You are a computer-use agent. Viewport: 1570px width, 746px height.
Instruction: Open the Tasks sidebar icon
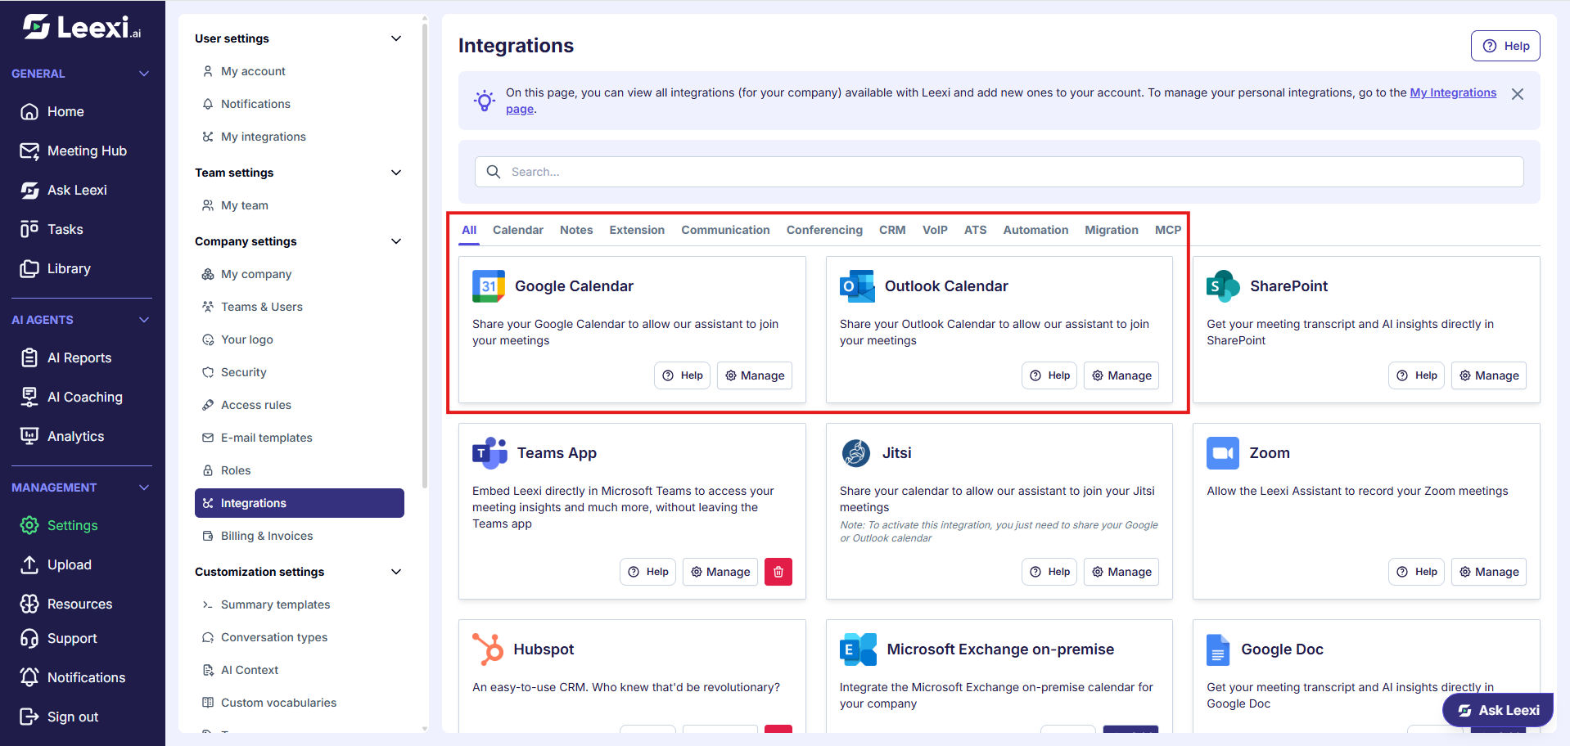pyautogui.click(x=29, y=229)
